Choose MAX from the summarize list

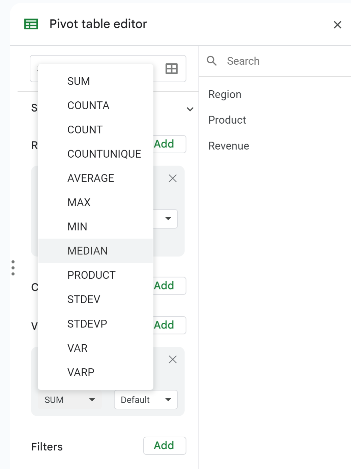[95, 202]
